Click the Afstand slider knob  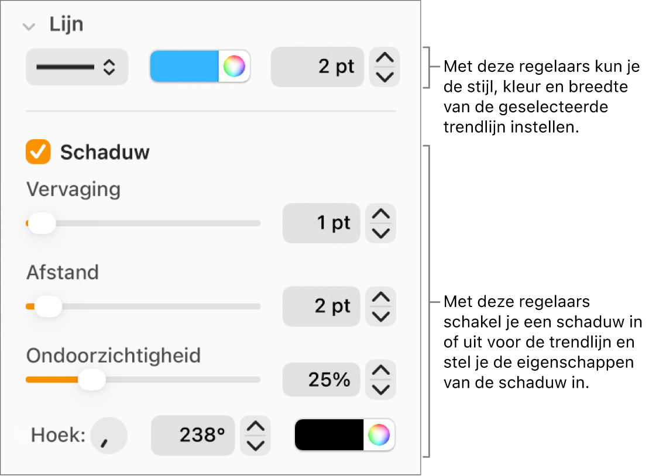[48, 306]
